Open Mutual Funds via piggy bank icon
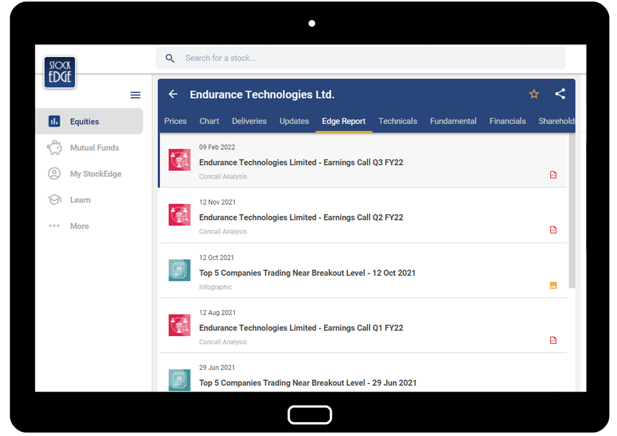 (x=54, y=147)
